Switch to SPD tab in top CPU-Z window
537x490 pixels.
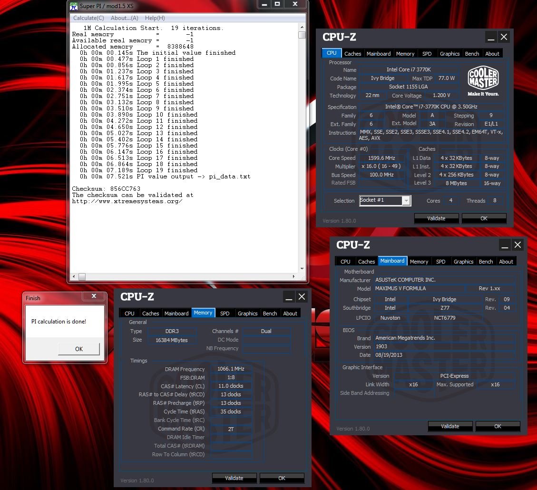coord(427,54)
